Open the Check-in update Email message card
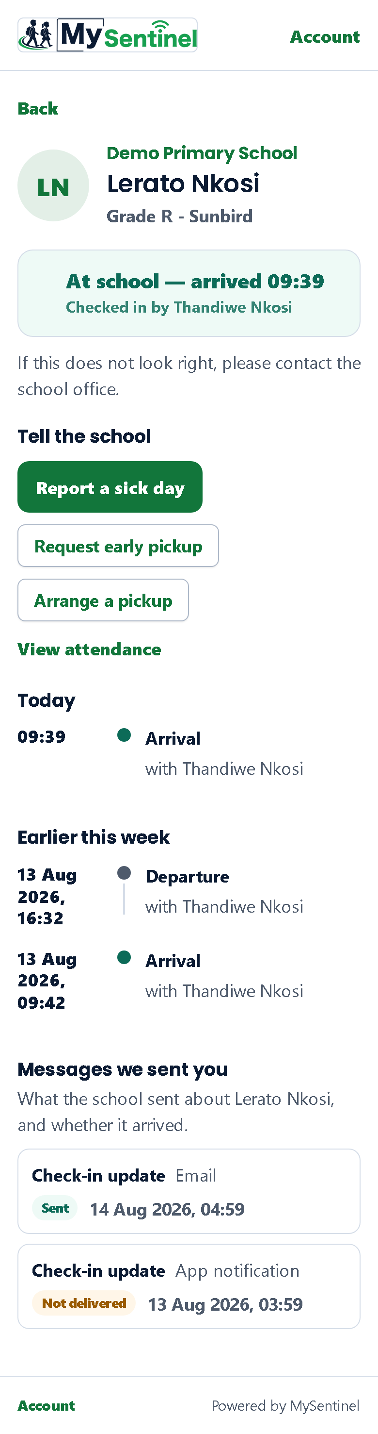The height and width of the screenshot is (1434, 378). click(189, 1191)
